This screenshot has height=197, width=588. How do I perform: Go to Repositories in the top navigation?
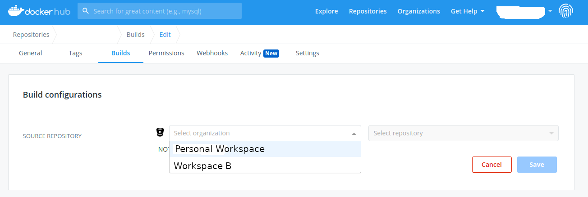(367, 11)
